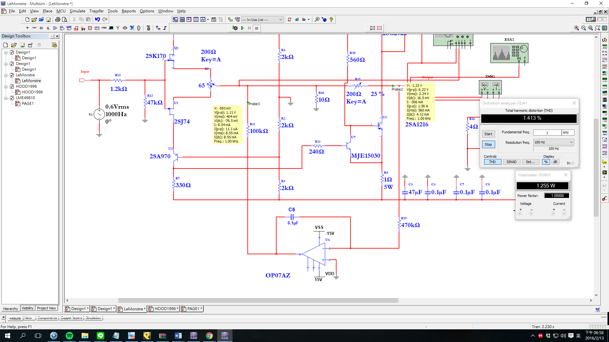Switch to the PAGE1 document tab
Screen dimensions: 609x342
coord(192,309)
